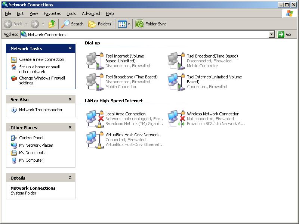Click the My Network Places icon
Image resolution: width=299 pixels, height=224 pixels.
[14, 145]
